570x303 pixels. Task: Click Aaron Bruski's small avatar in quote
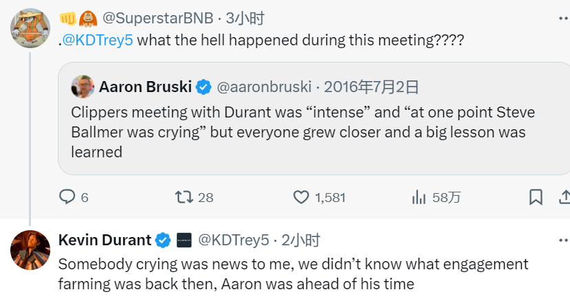(x=83, y=87)
